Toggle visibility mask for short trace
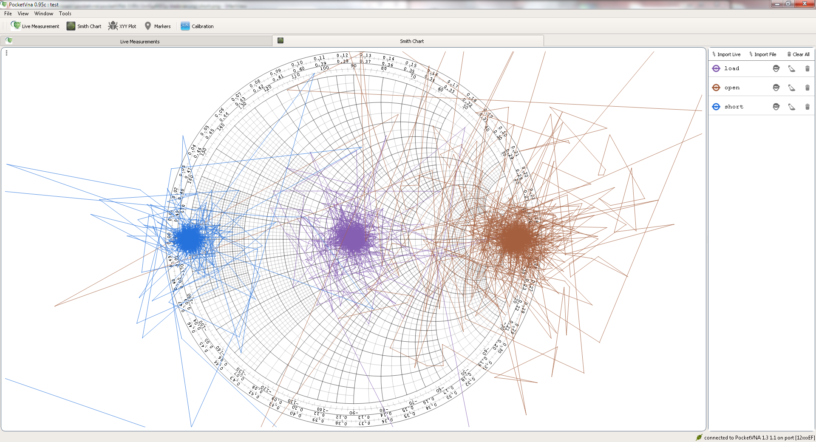This screenshot has height=442, width=816. pyautogui.click(x=776, y=107)
